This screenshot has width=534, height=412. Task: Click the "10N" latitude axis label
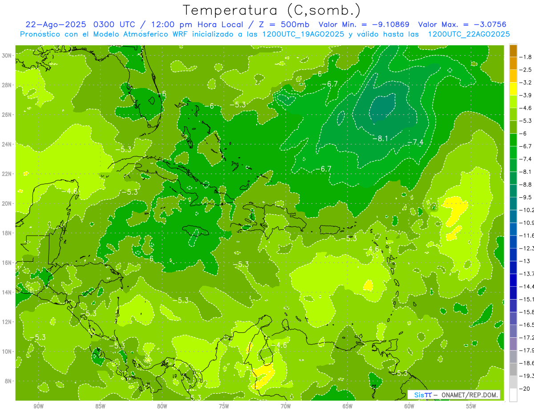[7, 351]
